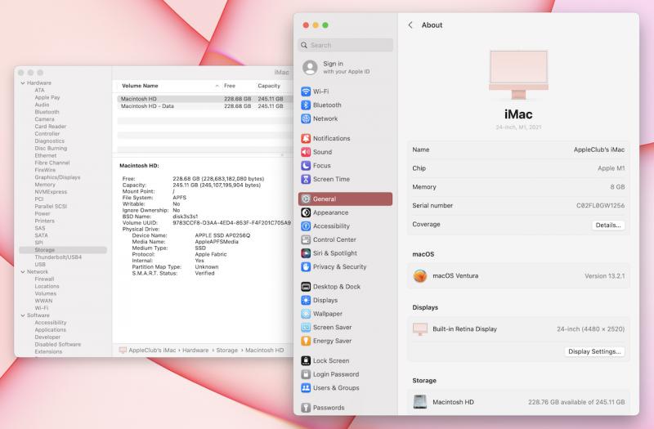This screenshot has width=654, height=429.
Task: Open Wi-Fi settings icon in sidebar
Action: (306, 92)
